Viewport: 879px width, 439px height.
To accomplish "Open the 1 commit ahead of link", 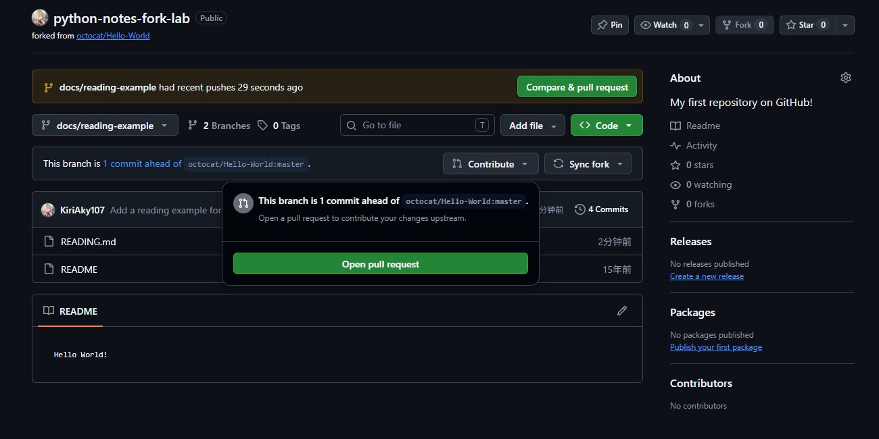I will click(x=142, y=163).
